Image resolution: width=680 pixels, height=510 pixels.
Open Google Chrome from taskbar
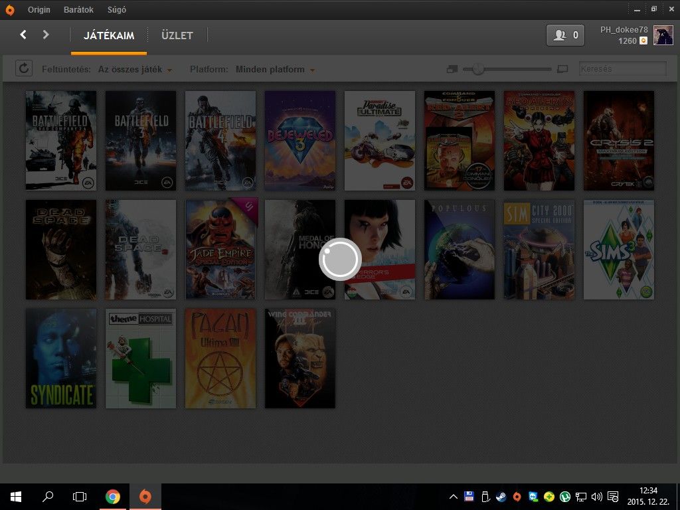pyautogui.click(x=113, y=497)
